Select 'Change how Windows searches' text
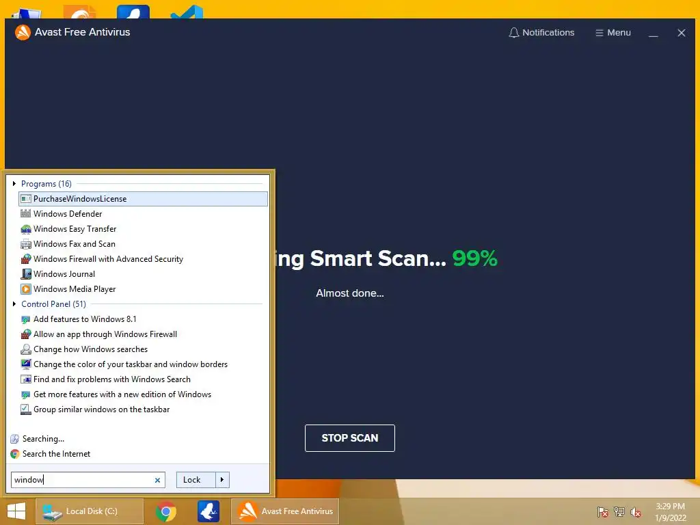 [91, 349]
